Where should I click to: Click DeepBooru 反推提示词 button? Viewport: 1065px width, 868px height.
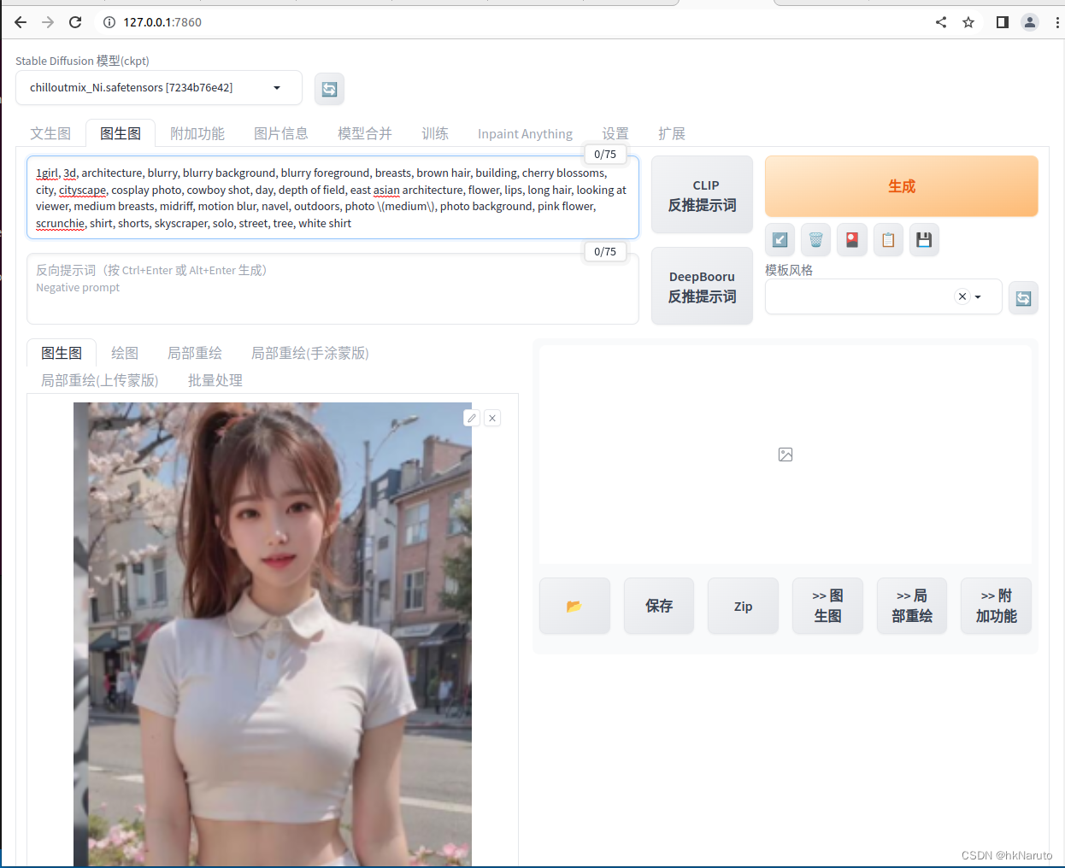pos(702,284)
